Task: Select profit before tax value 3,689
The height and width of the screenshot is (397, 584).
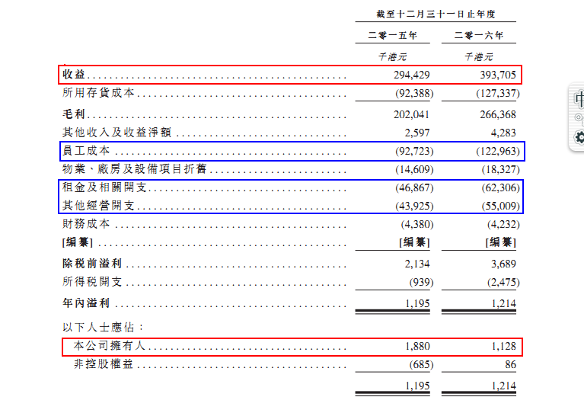Action: click(x=503, y=264)
